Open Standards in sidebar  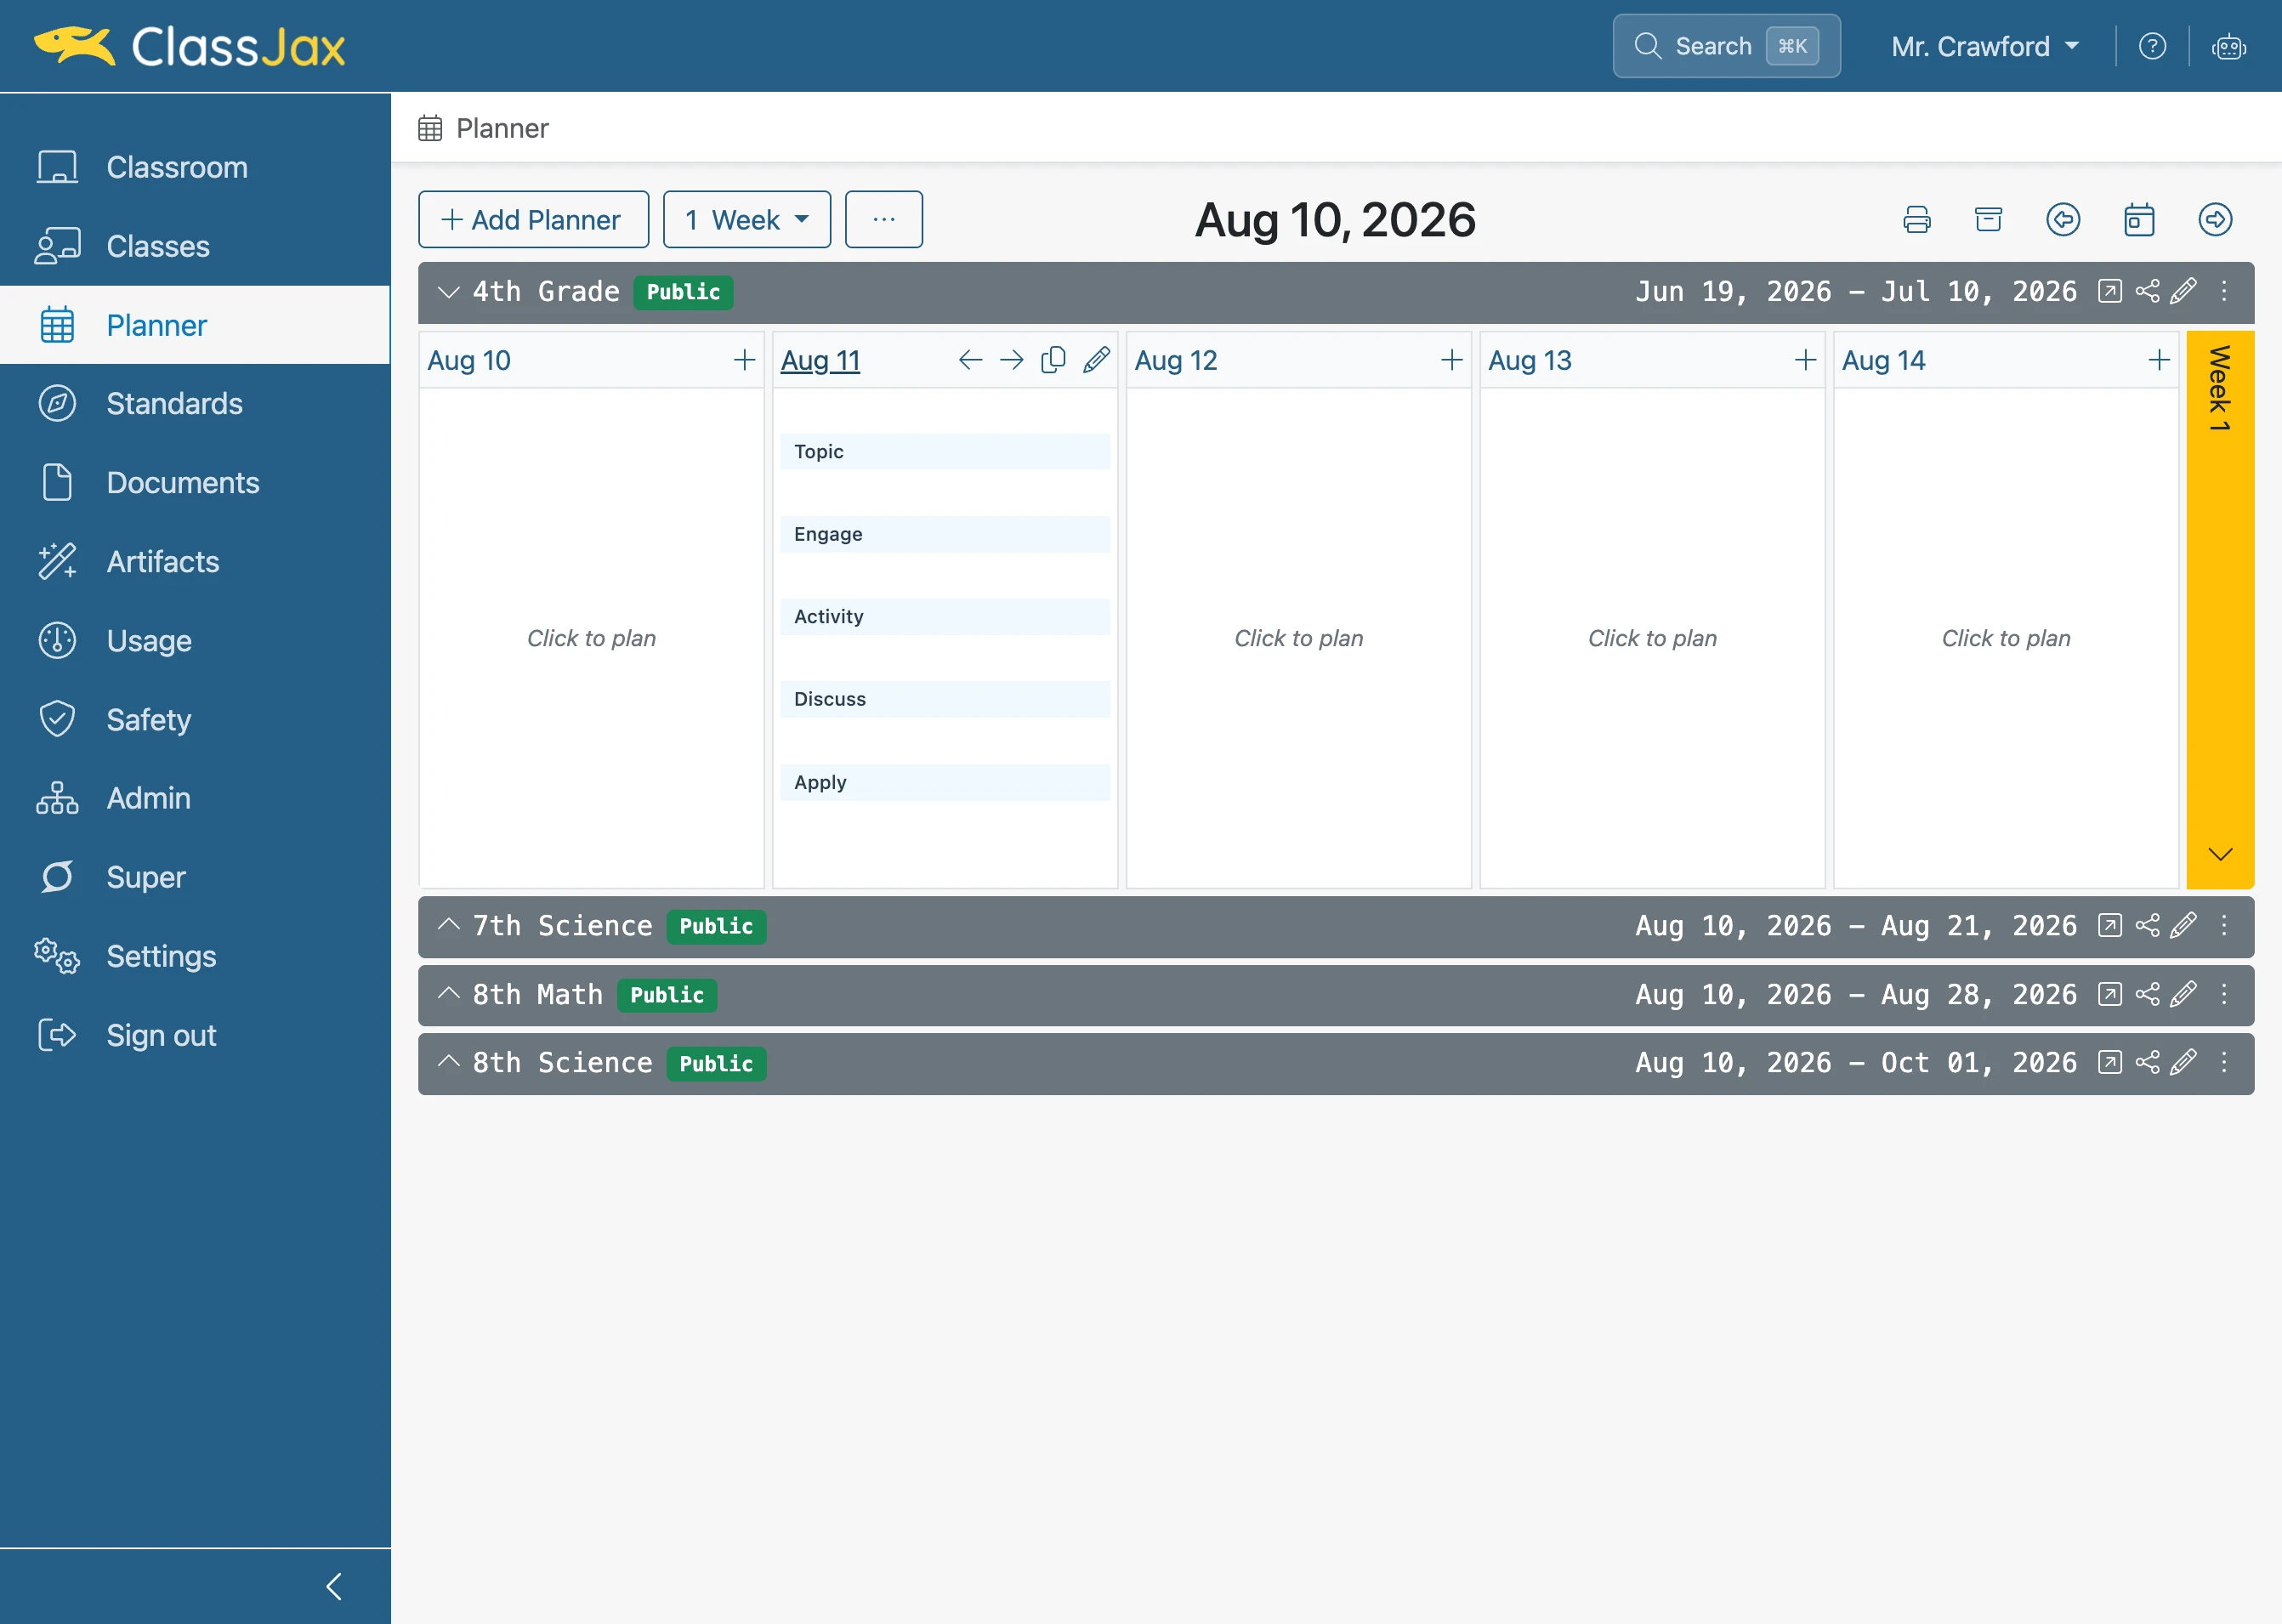tap(195, 403)
